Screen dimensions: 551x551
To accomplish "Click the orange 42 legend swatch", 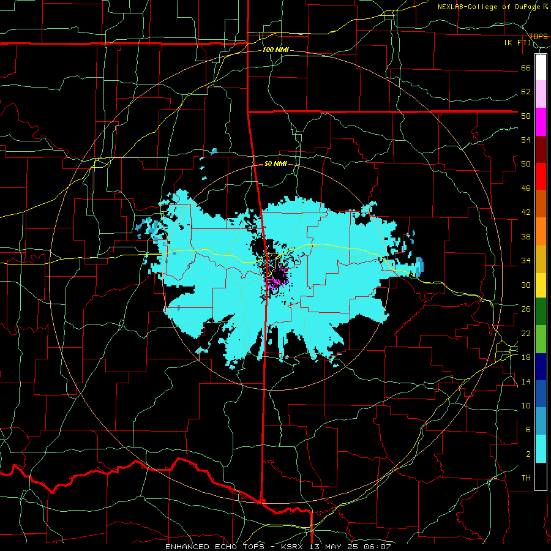I will coord(541,231).
